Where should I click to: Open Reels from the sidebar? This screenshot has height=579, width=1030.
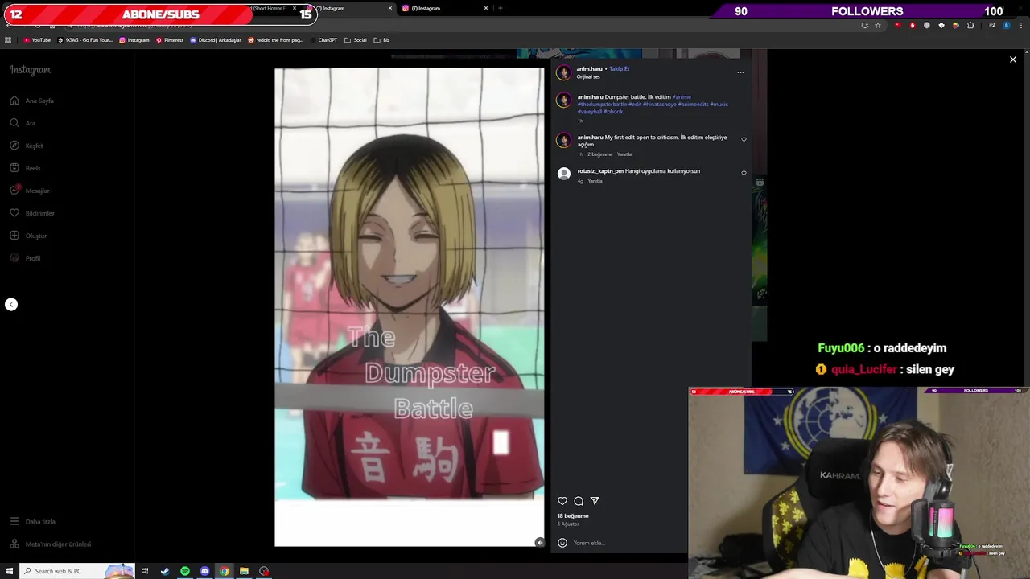(25, 168)
